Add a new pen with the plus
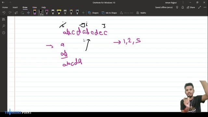 click(x=83, y=13)
